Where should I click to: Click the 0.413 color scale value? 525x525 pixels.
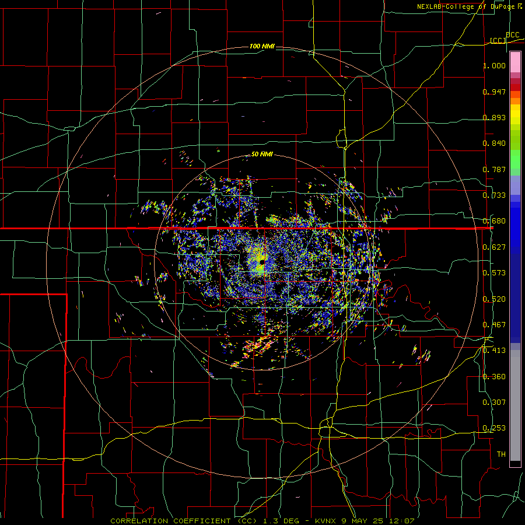tap(494, 351)
